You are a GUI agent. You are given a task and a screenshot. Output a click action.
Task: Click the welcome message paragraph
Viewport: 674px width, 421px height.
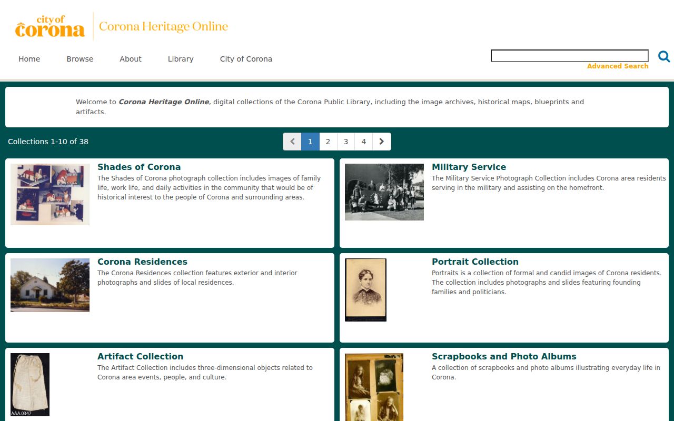330,107
